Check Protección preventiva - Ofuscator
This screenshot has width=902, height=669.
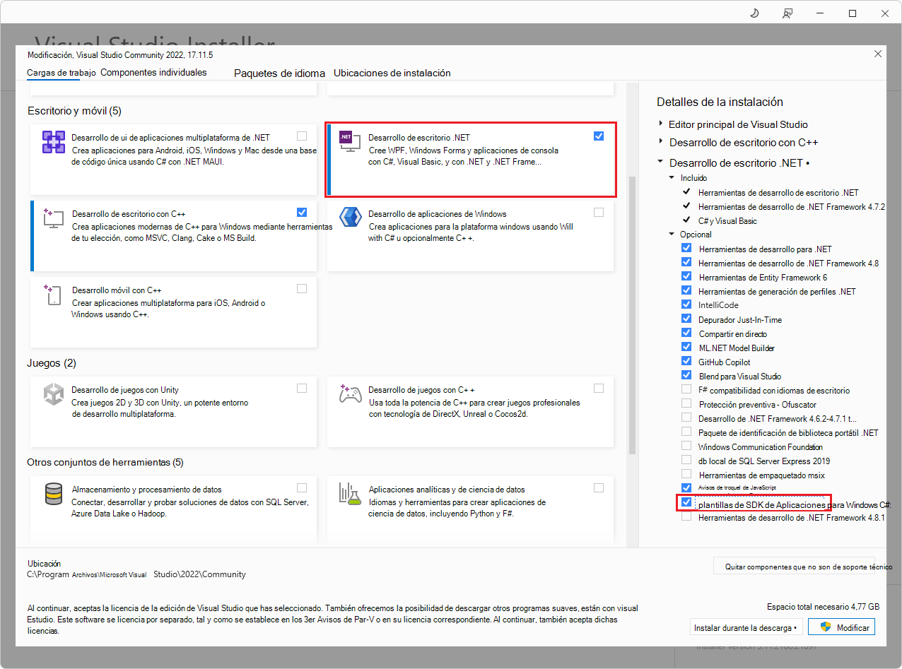tap(686, 403)
